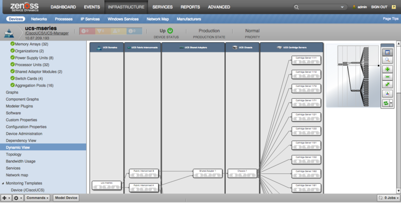Screen dimensions: 401x203
Task: Click the vertical scrollbar up arrow
Action: 398,44
